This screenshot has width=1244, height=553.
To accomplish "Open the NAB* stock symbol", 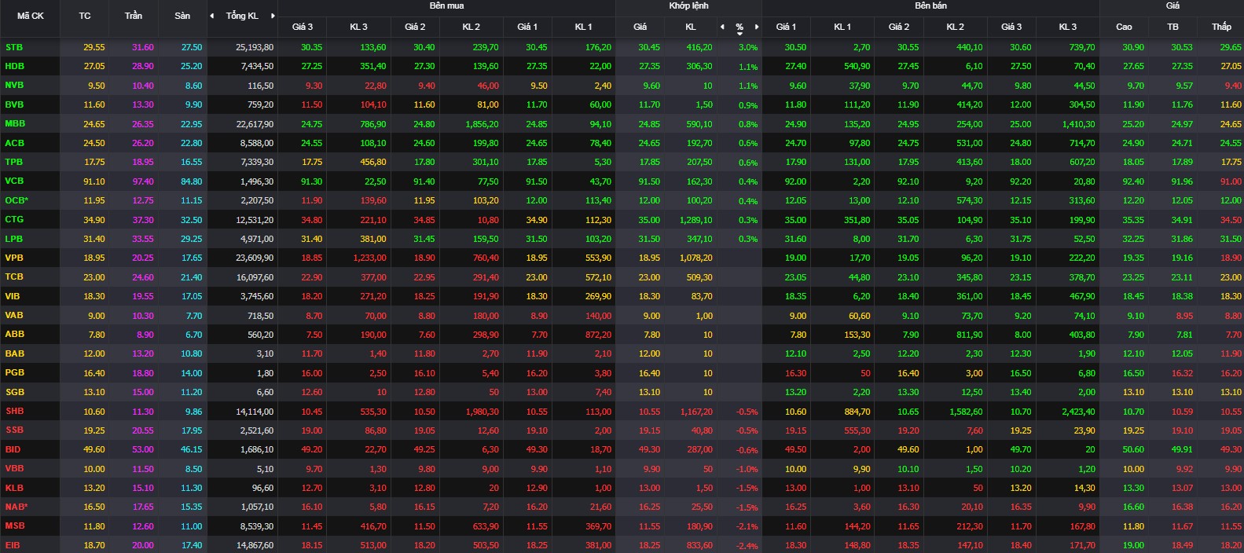I will [17, 507].
